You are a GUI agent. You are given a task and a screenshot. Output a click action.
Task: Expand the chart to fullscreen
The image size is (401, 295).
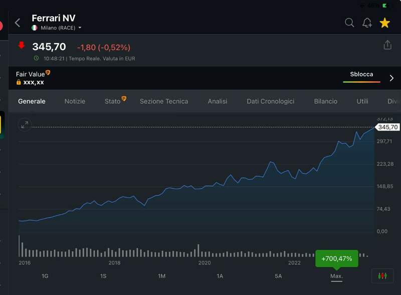pyautogui.click(x=25, y=125)
